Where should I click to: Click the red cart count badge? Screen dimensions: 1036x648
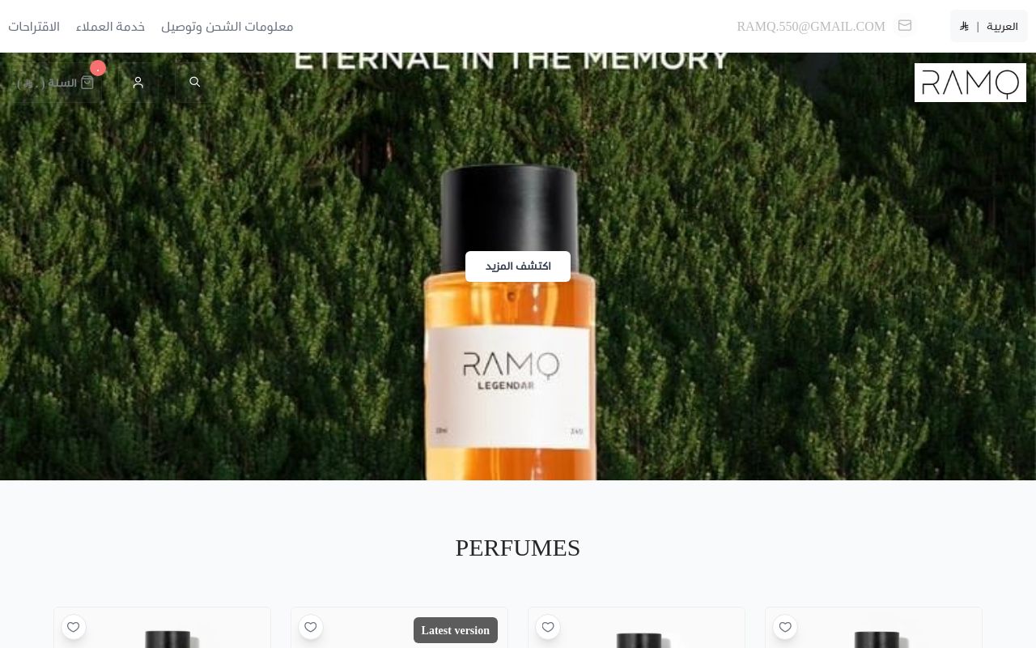(98, 69)
